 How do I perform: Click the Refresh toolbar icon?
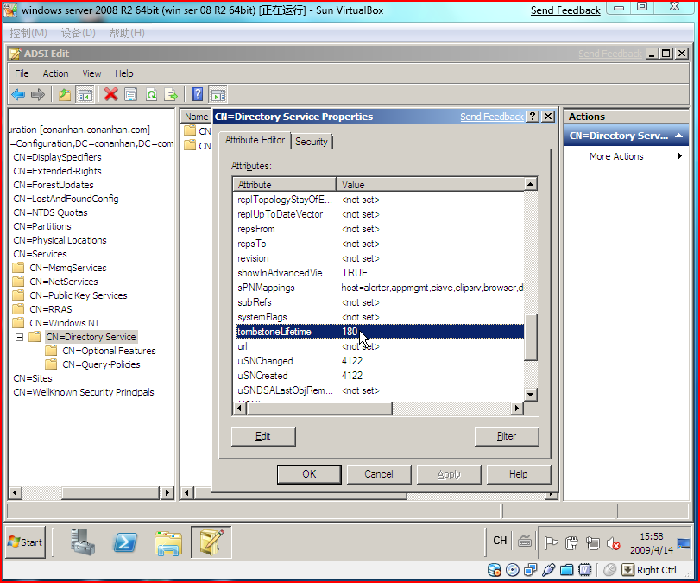(151, 95)
